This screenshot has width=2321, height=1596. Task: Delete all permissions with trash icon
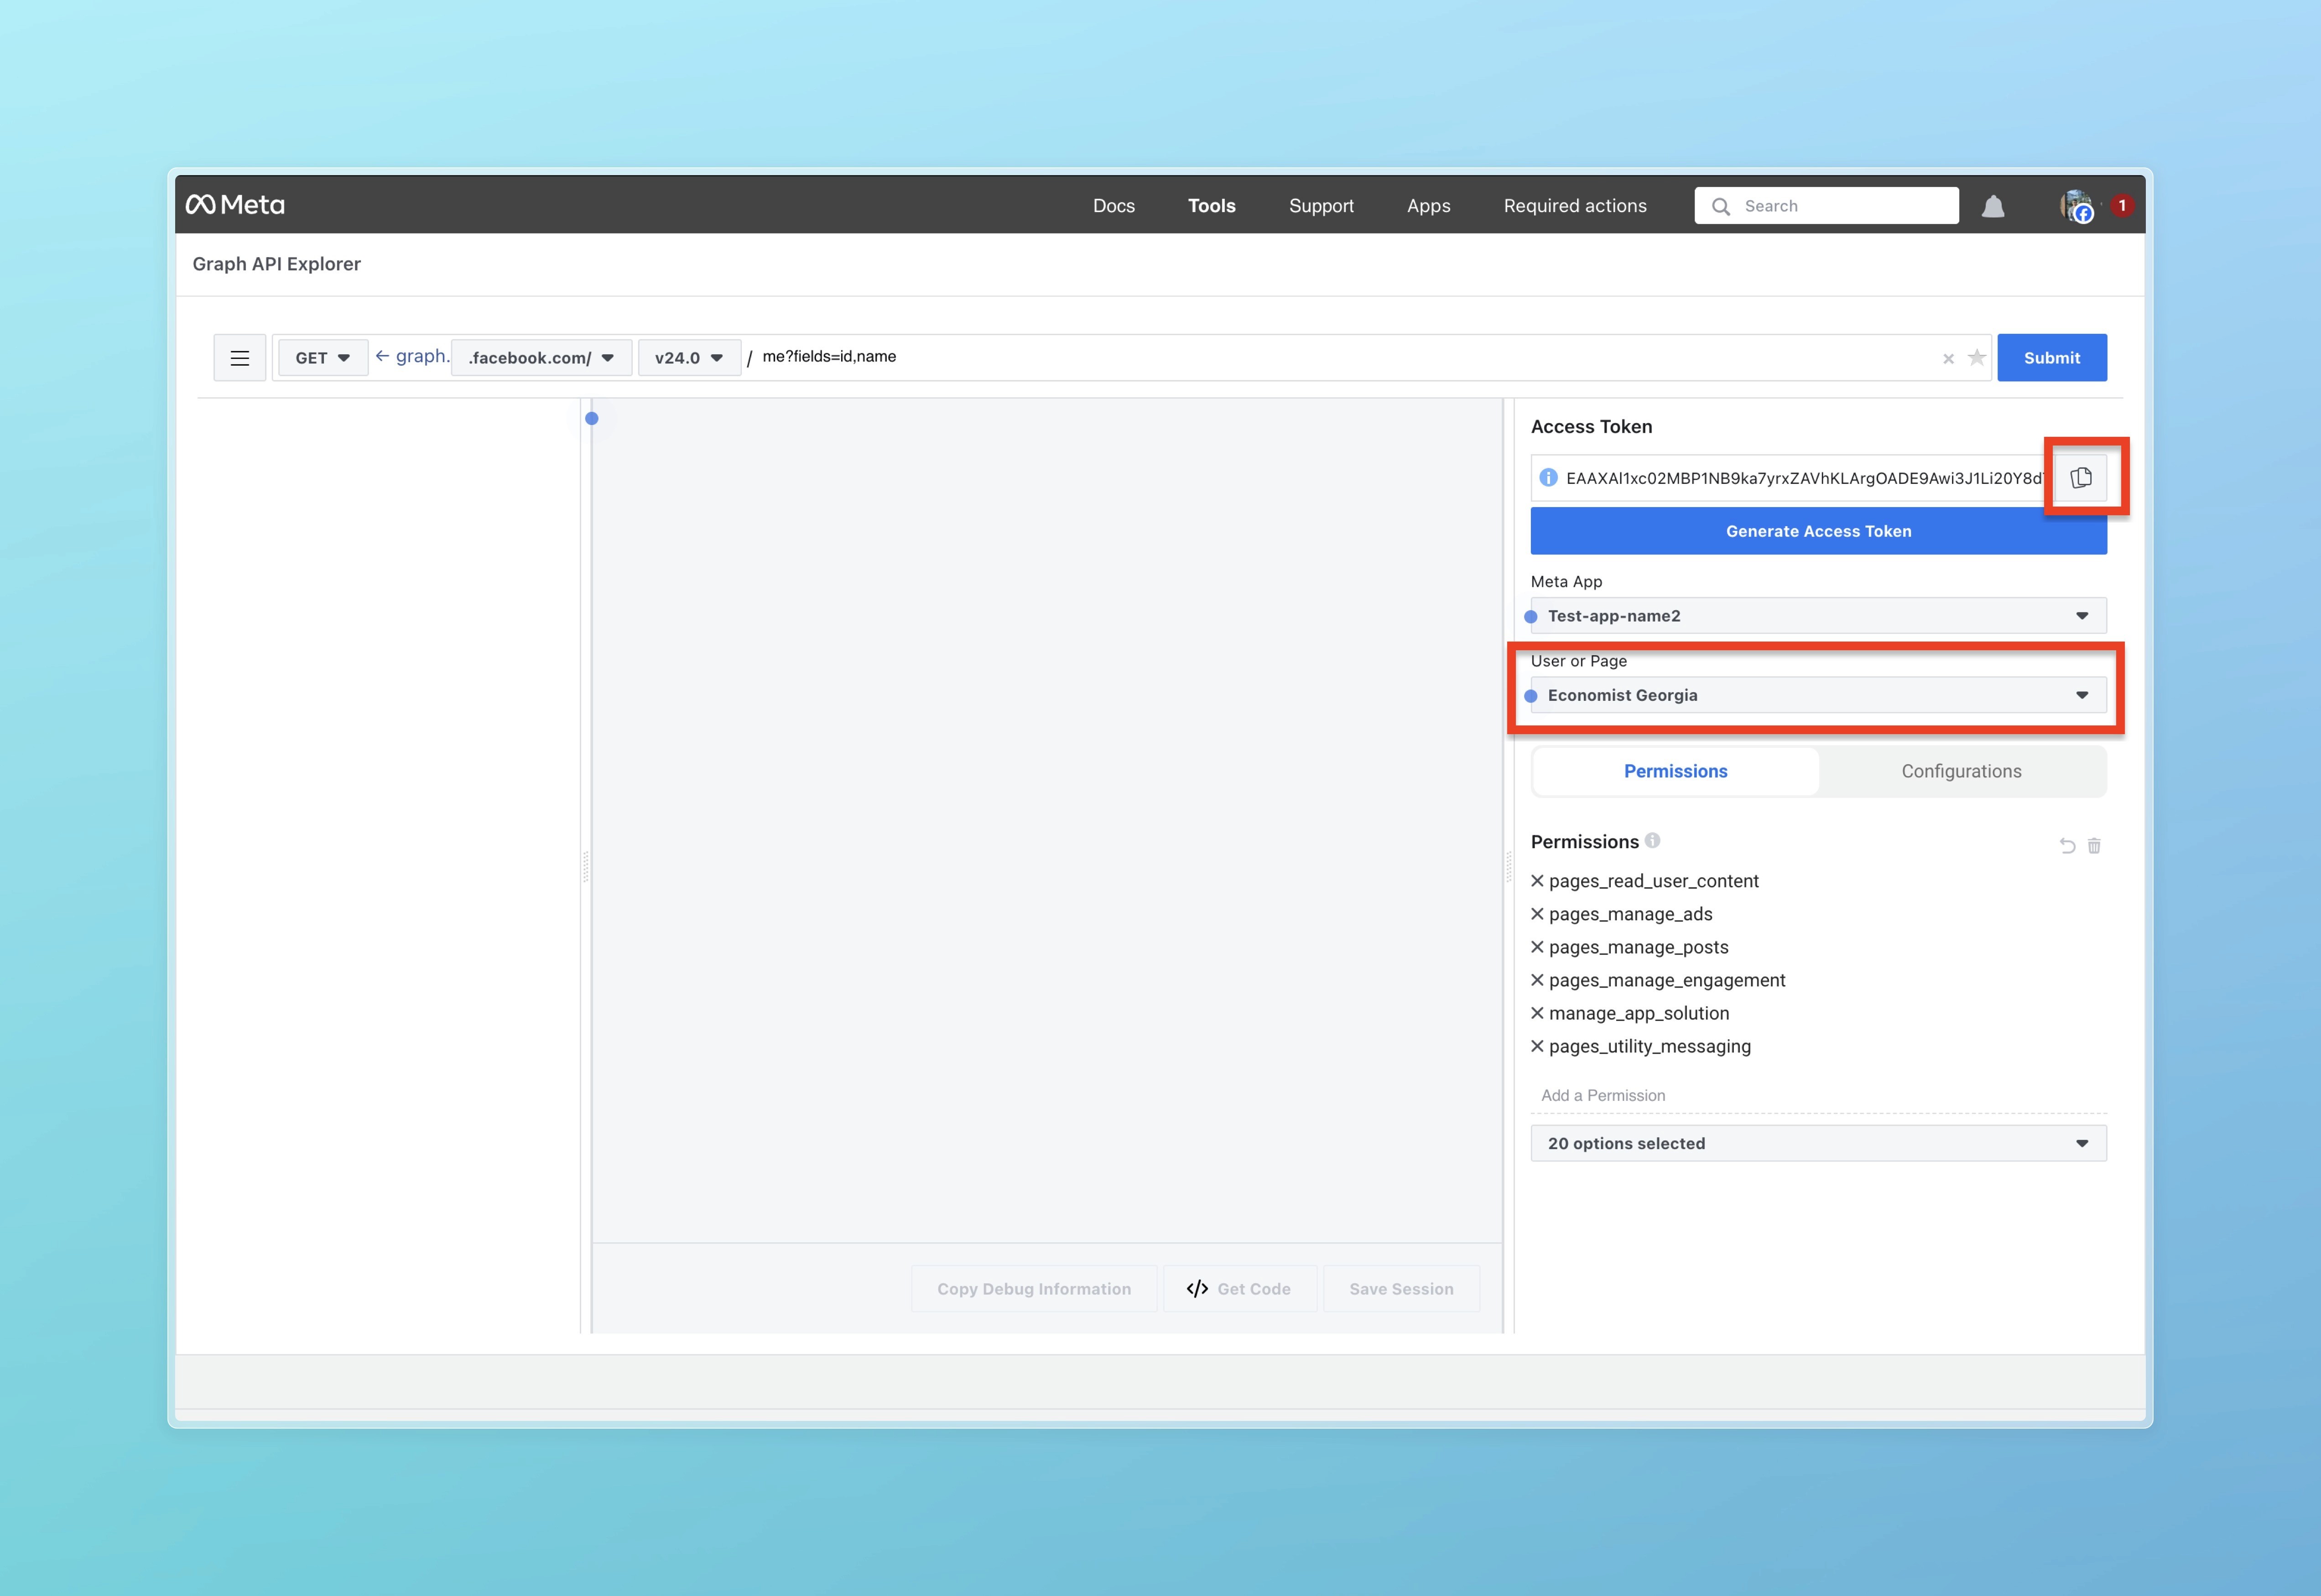(x=2094, y=846)
